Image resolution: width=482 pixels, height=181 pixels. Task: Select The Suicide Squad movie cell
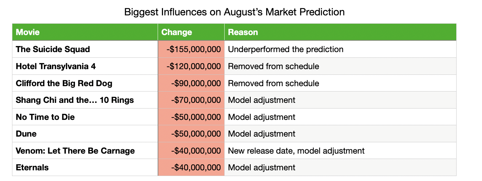[53, 49]
